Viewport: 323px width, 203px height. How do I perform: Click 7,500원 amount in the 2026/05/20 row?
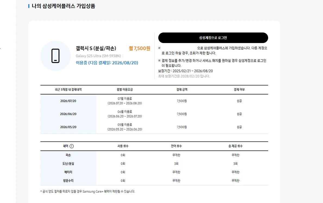(x=182, y=127)
